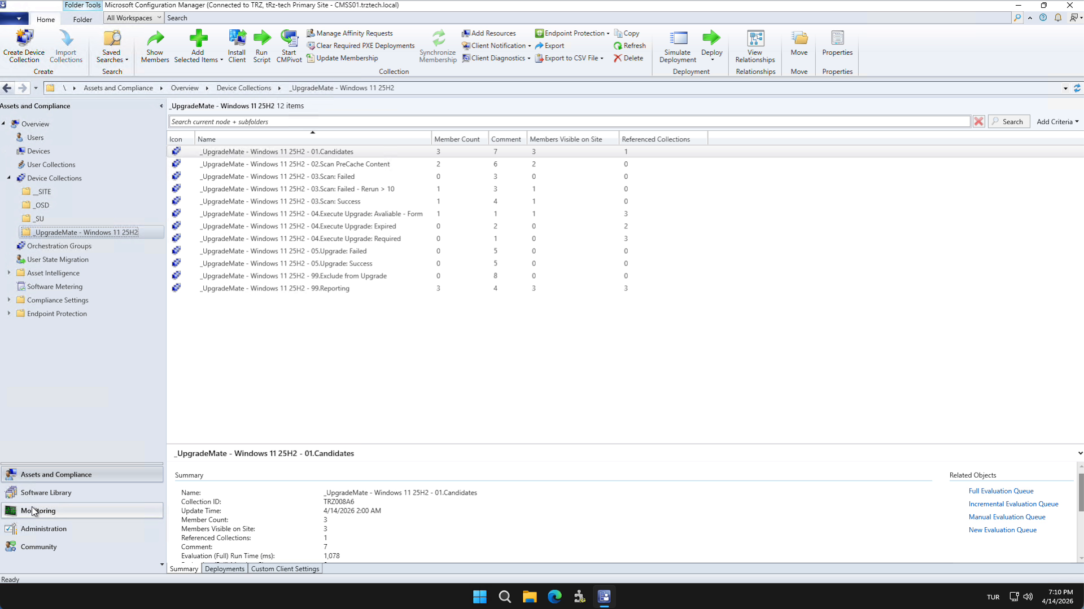The image size is (1084, 609).
Task: Open File Explorer from taskbar
Action: click(x=530, y=597)
